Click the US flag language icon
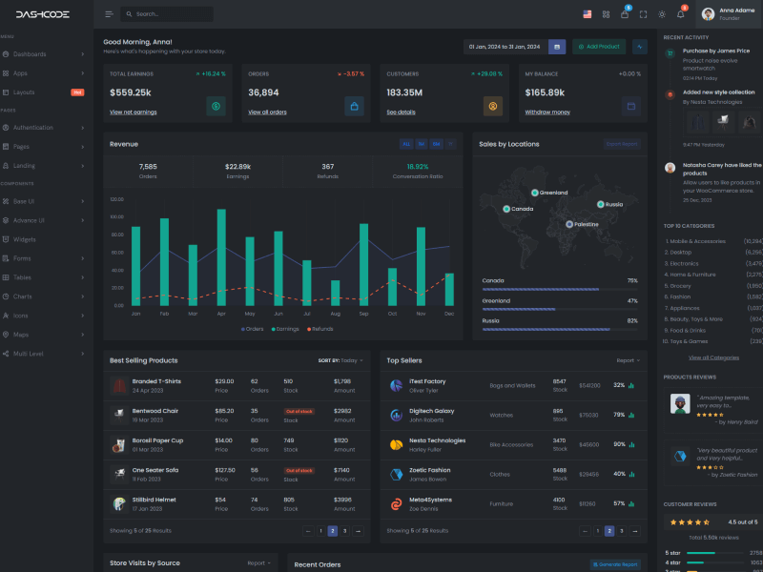763x572 pixels. [587, 14]
